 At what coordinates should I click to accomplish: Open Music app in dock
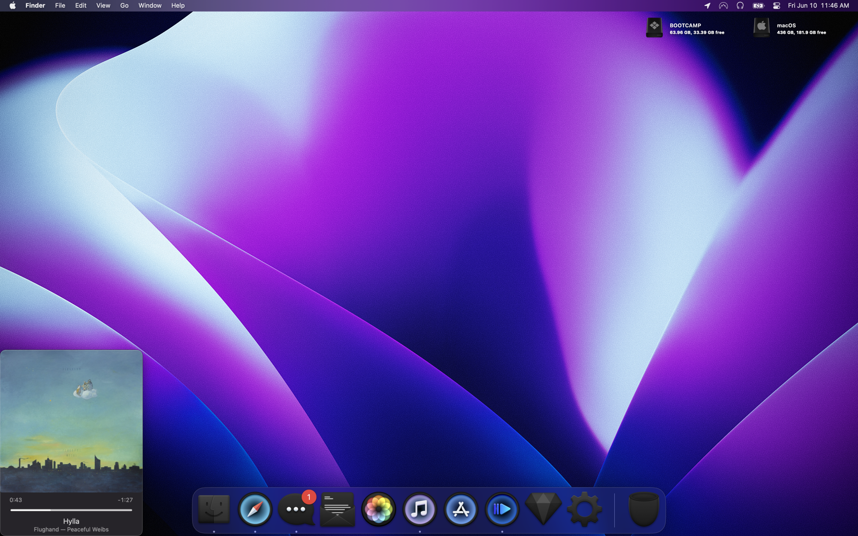(x=420, y=509)
